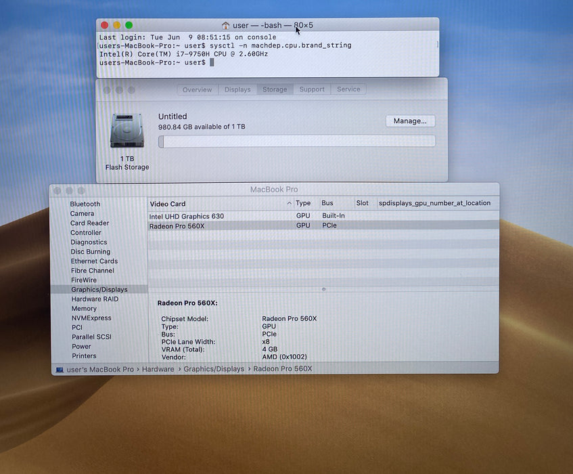573x474 pixels.
Task: Click user's MacBook Pro in path bar
Action: coord(100,370)
